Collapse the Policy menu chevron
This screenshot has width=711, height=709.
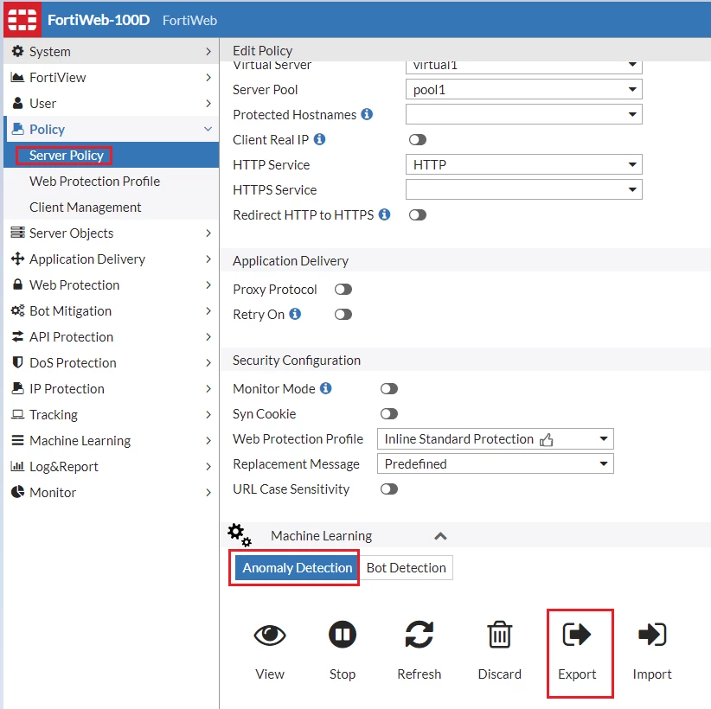pos(208,129)
